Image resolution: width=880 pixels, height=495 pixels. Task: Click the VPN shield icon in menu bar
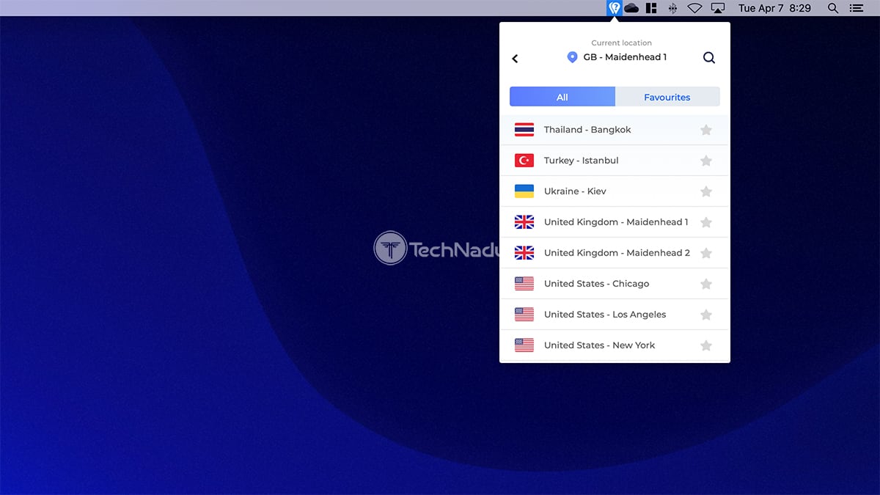615,8
